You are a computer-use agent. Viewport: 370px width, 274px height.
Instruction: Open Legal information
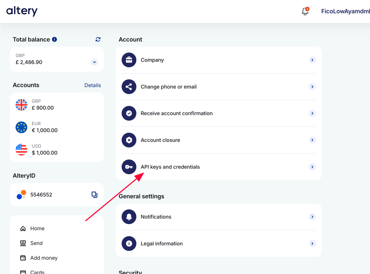point(219,244)
